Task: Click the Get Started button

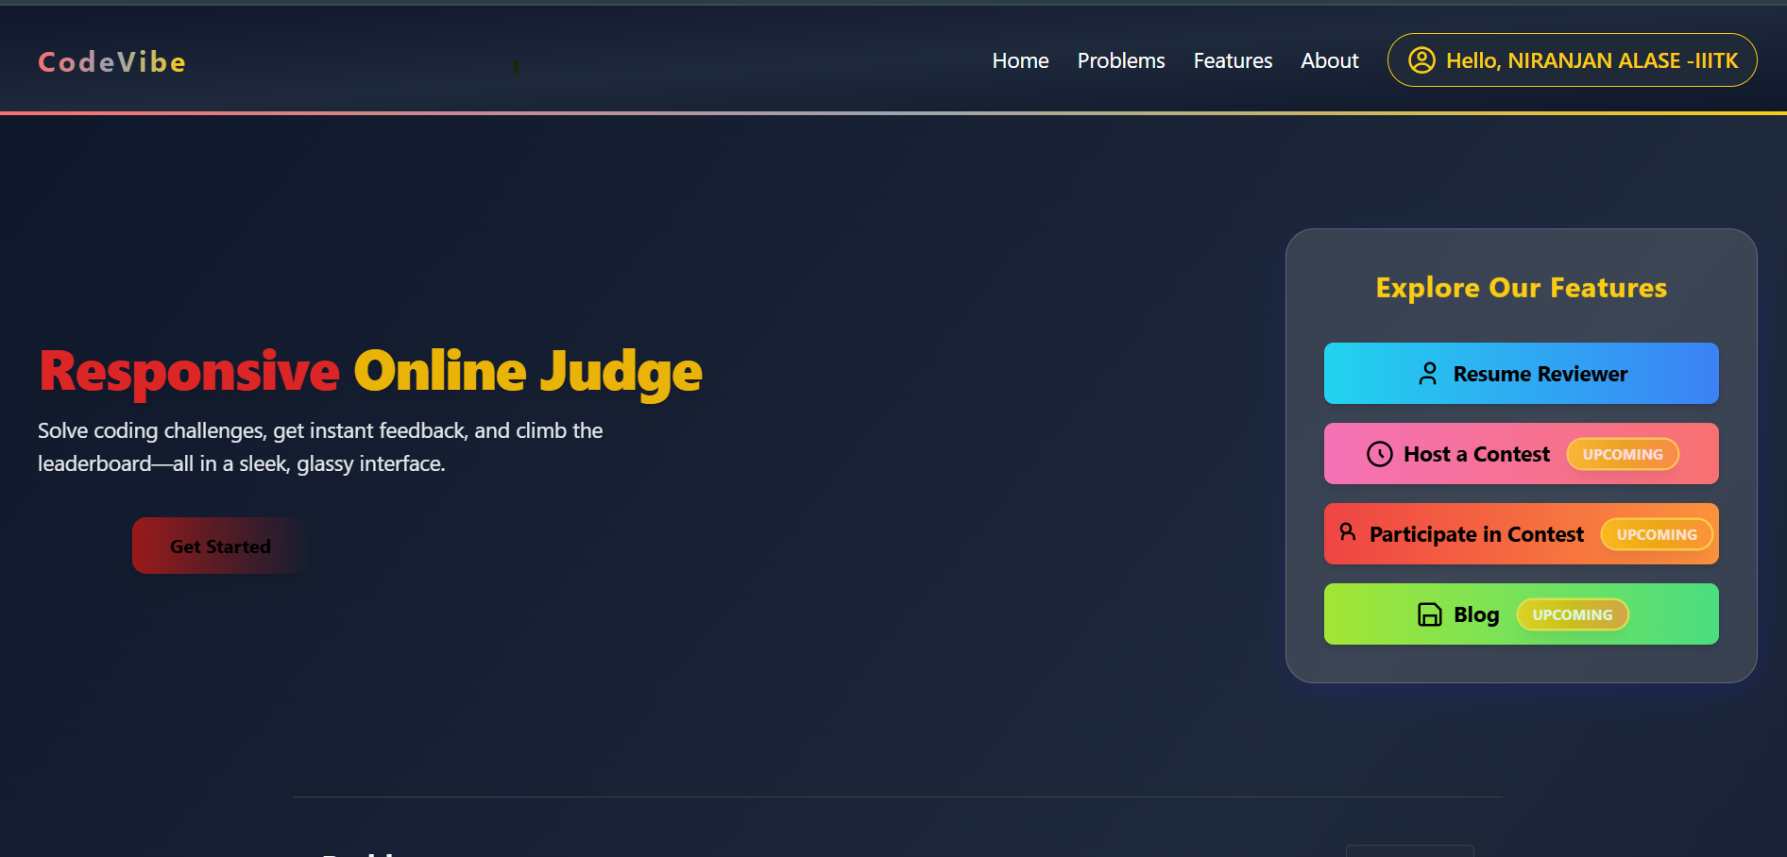Action: click(219, 546)
